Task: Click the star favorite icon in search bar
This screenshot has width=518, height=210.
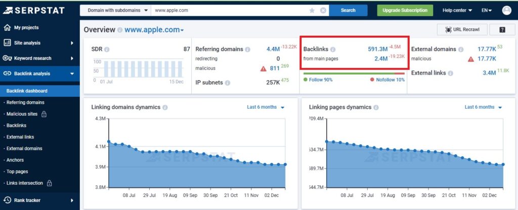Action: (x=312, y=10)
